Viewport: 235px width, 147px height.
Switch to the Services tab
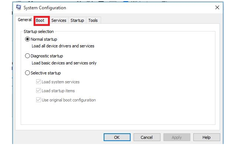(59, 20)
